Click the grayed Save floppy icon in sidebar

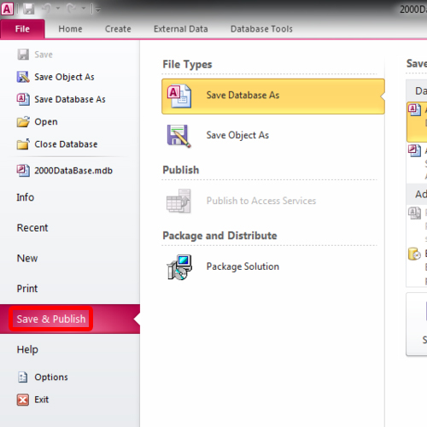pyautogui.click(x=23, y=55)
